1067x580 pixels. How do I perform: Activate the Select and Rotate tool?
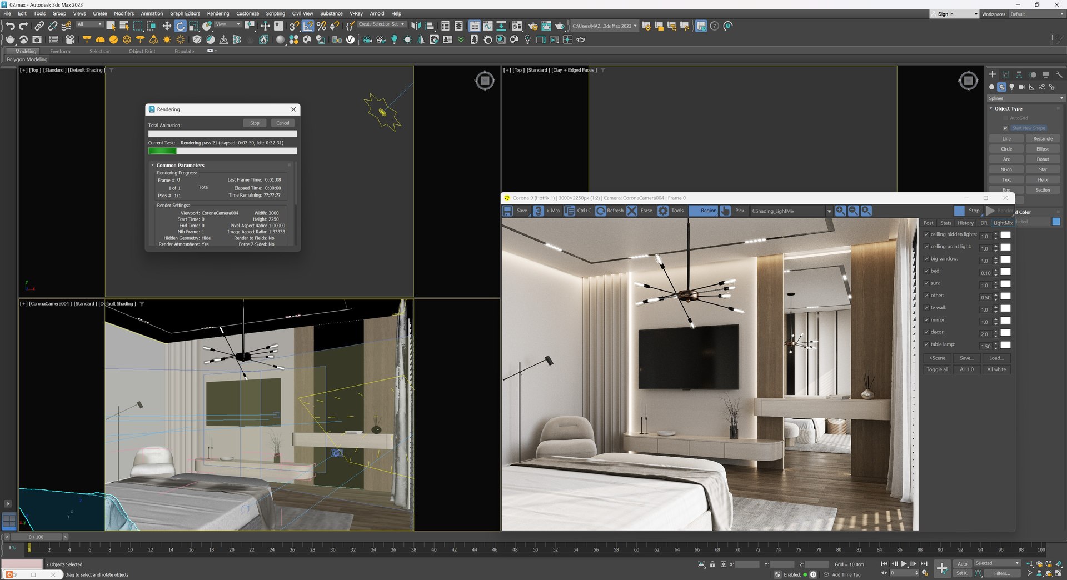[180, 26]
